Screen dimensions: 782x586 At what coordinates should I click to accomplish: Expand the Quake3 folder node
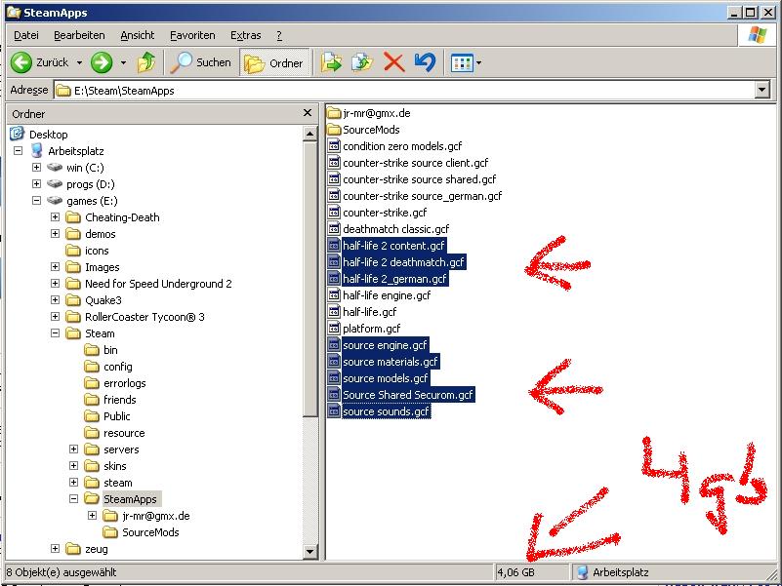pos(55,299)
